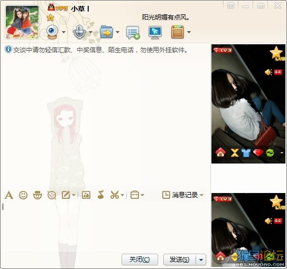Launch remote desktop with monitor icon
The image size is (287, 269).
click(155, 33)
